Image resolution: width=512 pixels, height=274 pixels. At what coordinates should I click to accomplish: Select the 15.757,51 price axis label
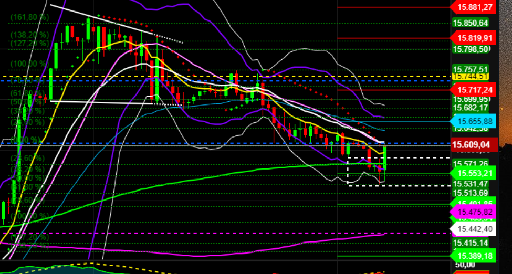coord(471,69)
